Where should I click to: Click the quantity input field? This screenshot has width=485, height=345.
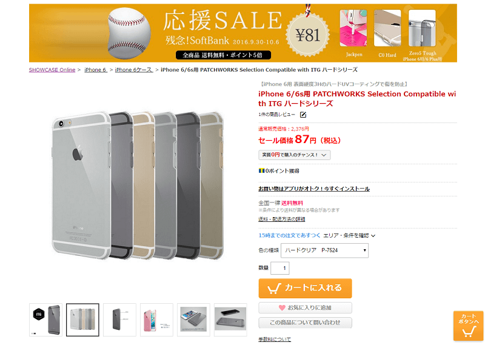pos(280,268)
